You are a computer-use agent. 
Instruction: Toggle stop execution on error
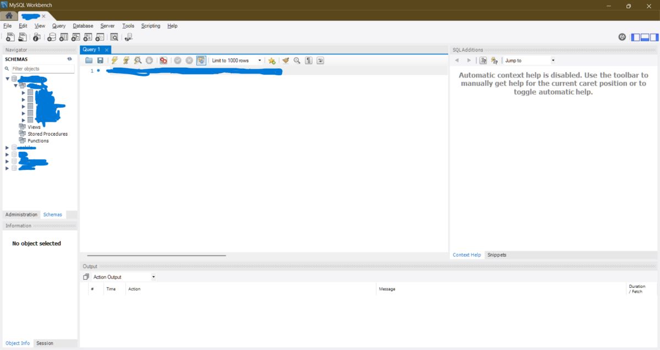[163, 60]
